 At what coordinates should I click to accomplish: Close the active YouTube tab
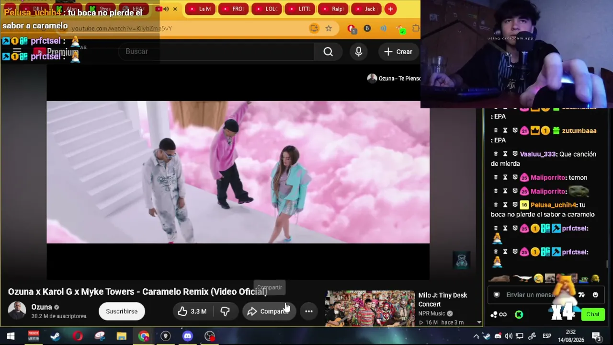tap(175, 9)
